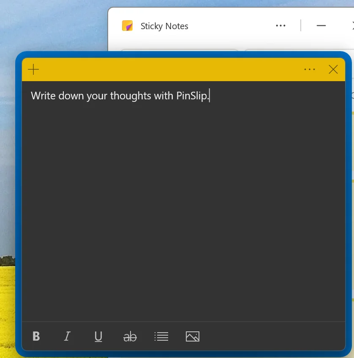
Task: Toggle italic formatting
Action: [67, 336]
